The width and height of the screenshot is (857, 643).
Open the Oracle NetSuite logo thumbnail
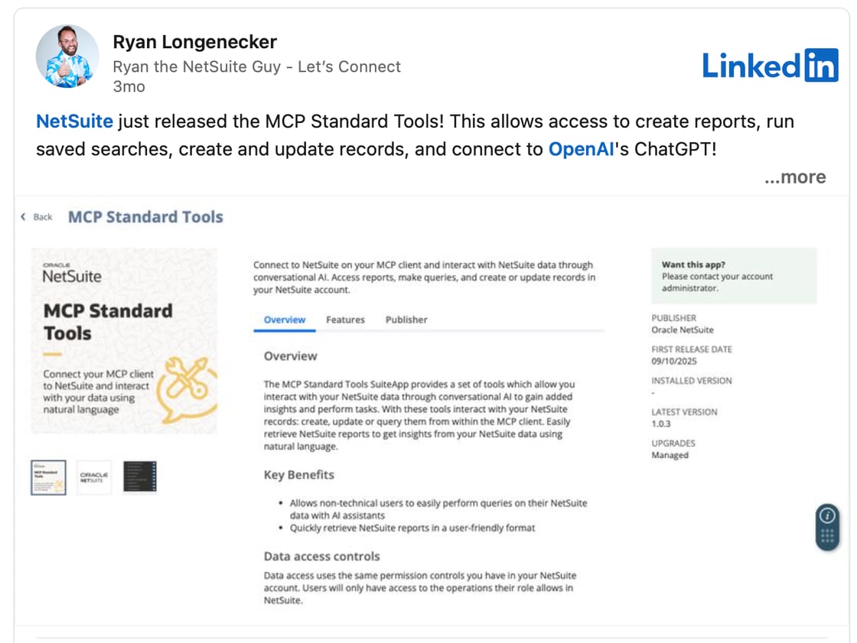[93, 476]
